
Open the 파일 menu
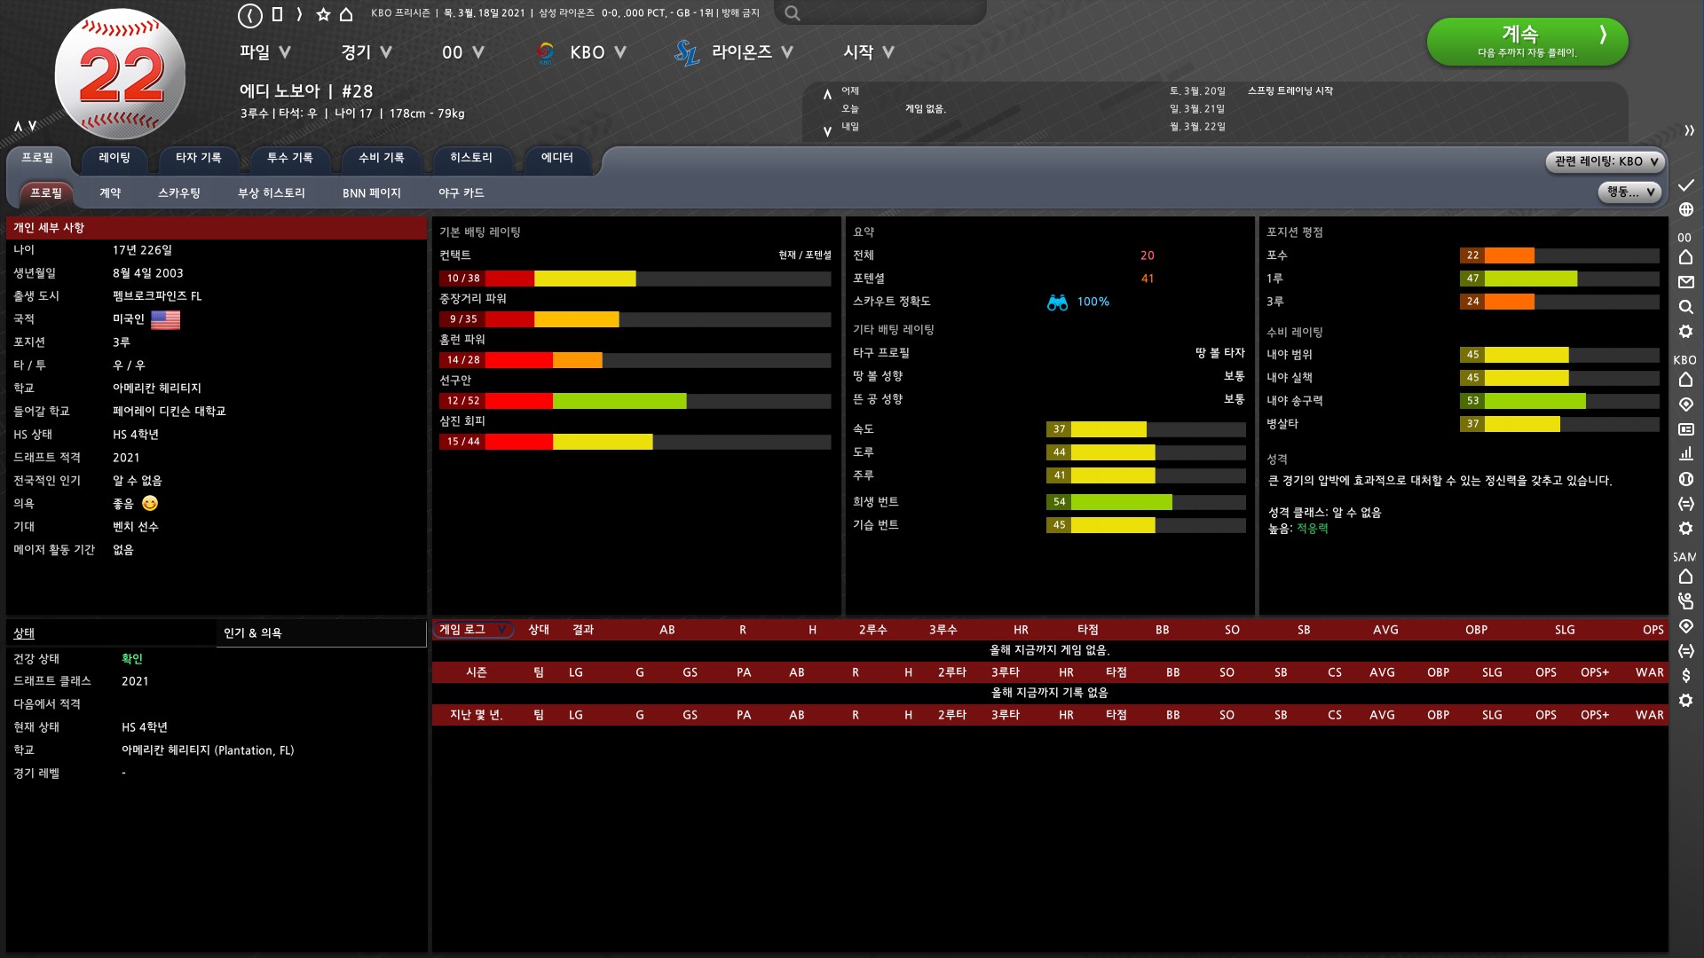pyautogui.click(x=264, y=52)
